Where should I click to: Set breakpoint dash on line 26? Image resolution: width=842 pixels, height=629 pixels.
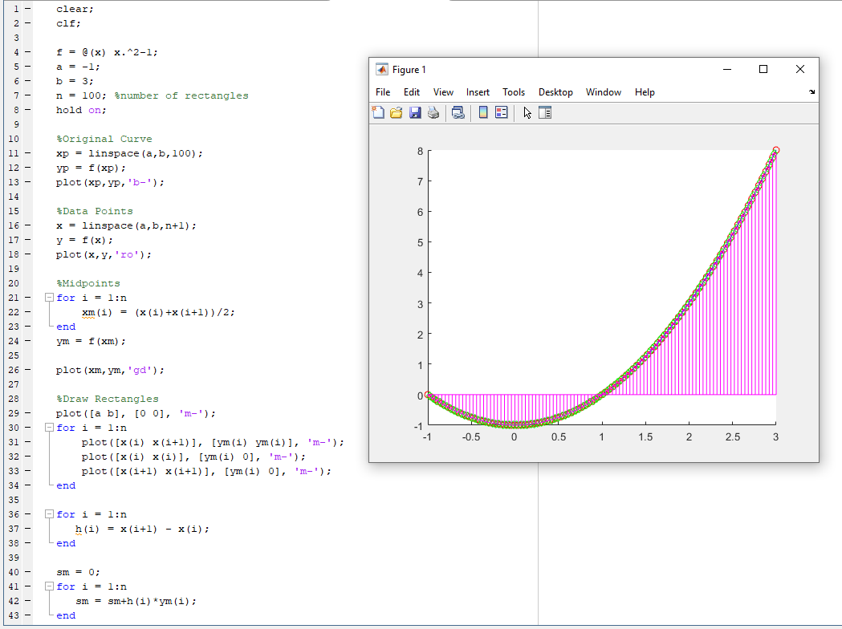pyautogui.click(x=27, y=370)
